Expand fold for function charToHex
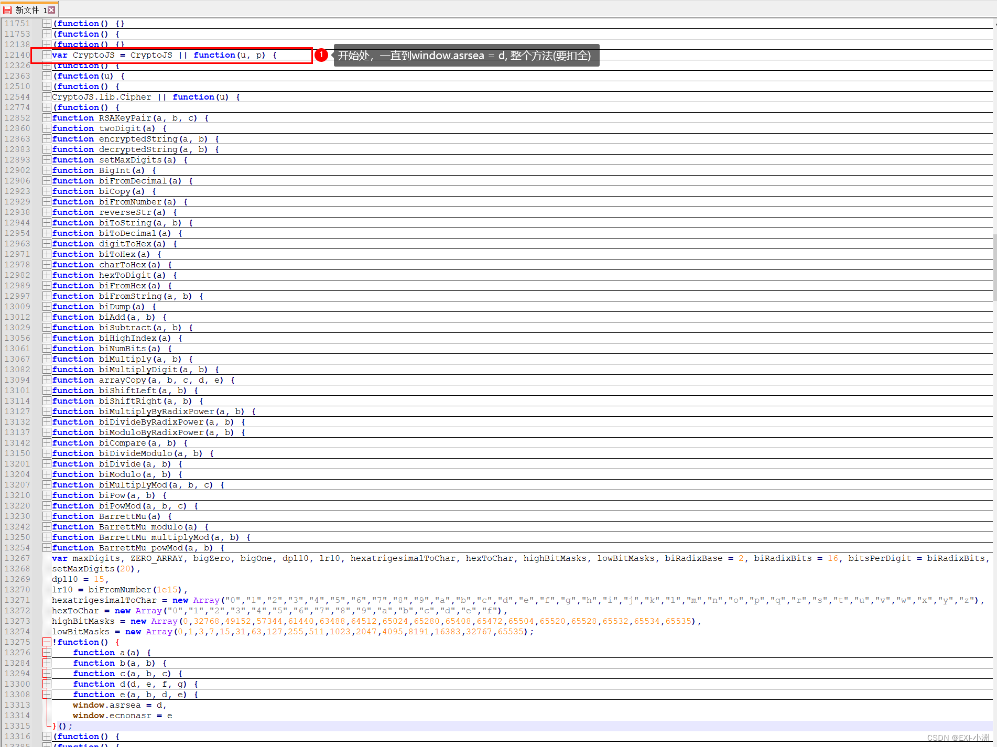Image resolution: width=997 pixels, height=747 pixels. coord(47,265)
